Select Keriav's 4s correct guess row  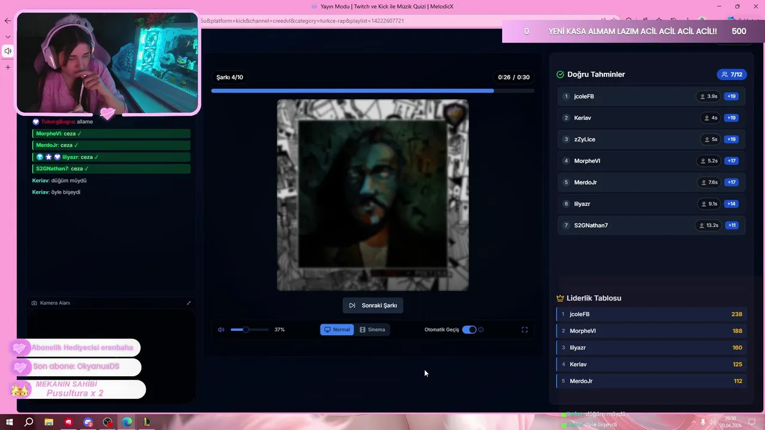[x=651, y=118]
